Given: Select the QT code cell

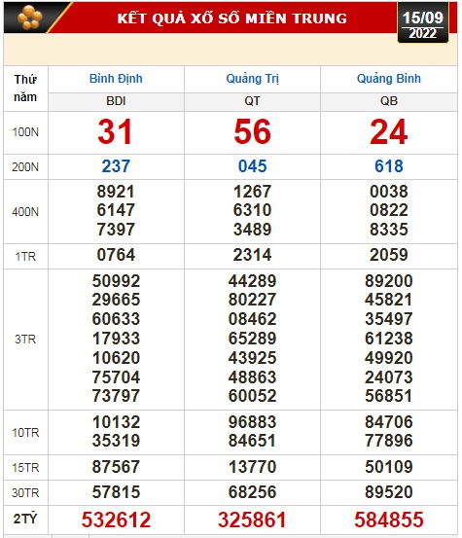Looking at the screenshot, I should [x=252, y=101].
